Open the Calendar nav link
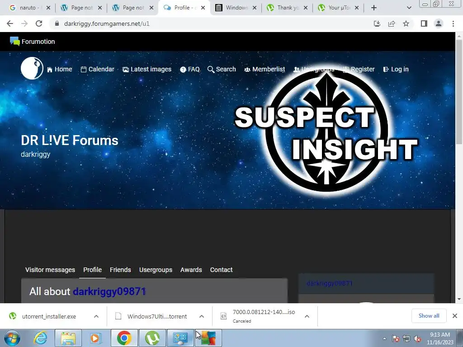Viewport: 463px width, 347px height. [x=98, y=69]
